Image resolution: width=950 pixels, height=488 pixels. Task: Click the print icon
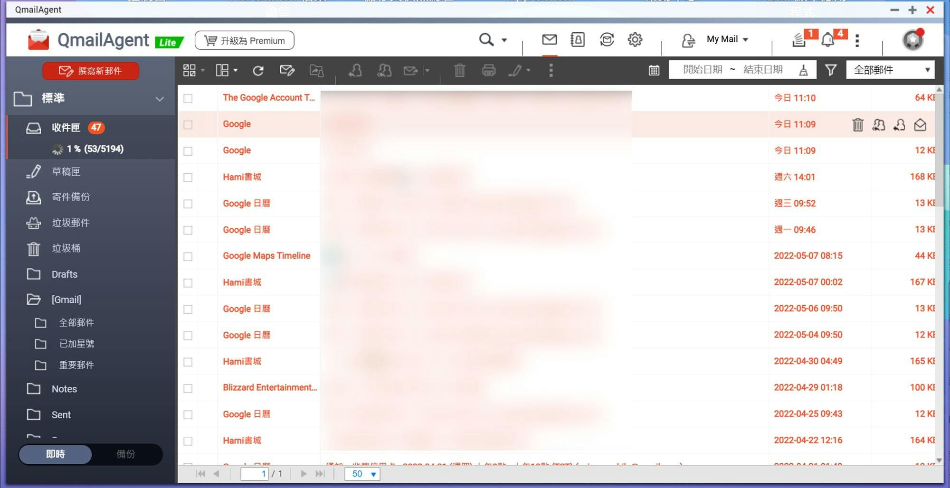point(489,71)
